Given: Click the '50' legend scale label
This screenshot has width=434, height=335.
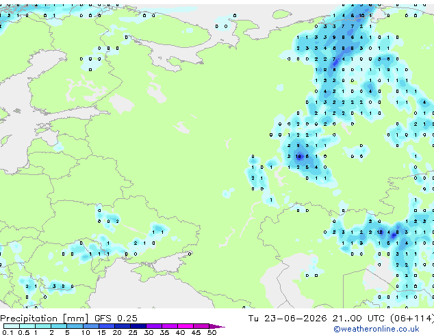Looking at the screenshot, I should (x=212, y=332).
